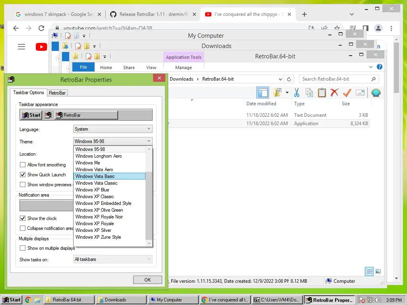This screenshot has height=305, width=407.
Task: Expand Explorer address bar history dropdown
Action: pyautogui.click(x=280, y=79)
